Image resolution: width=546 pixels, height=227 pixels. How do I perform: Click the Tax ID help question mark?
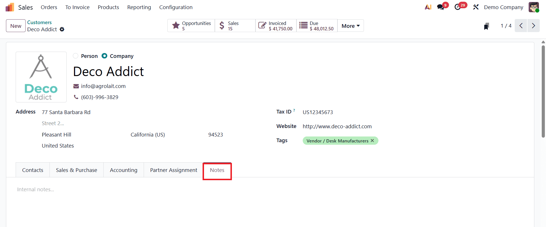(294, 110)
